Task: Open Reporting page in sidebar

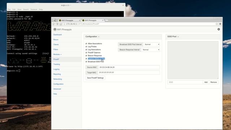Action: click(x=57, y=74)
